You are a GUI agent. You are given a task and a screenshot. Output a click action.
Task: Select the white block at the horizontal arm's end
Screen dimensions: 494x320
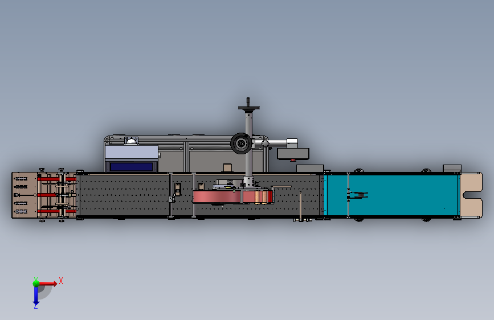tap(292, 143)
